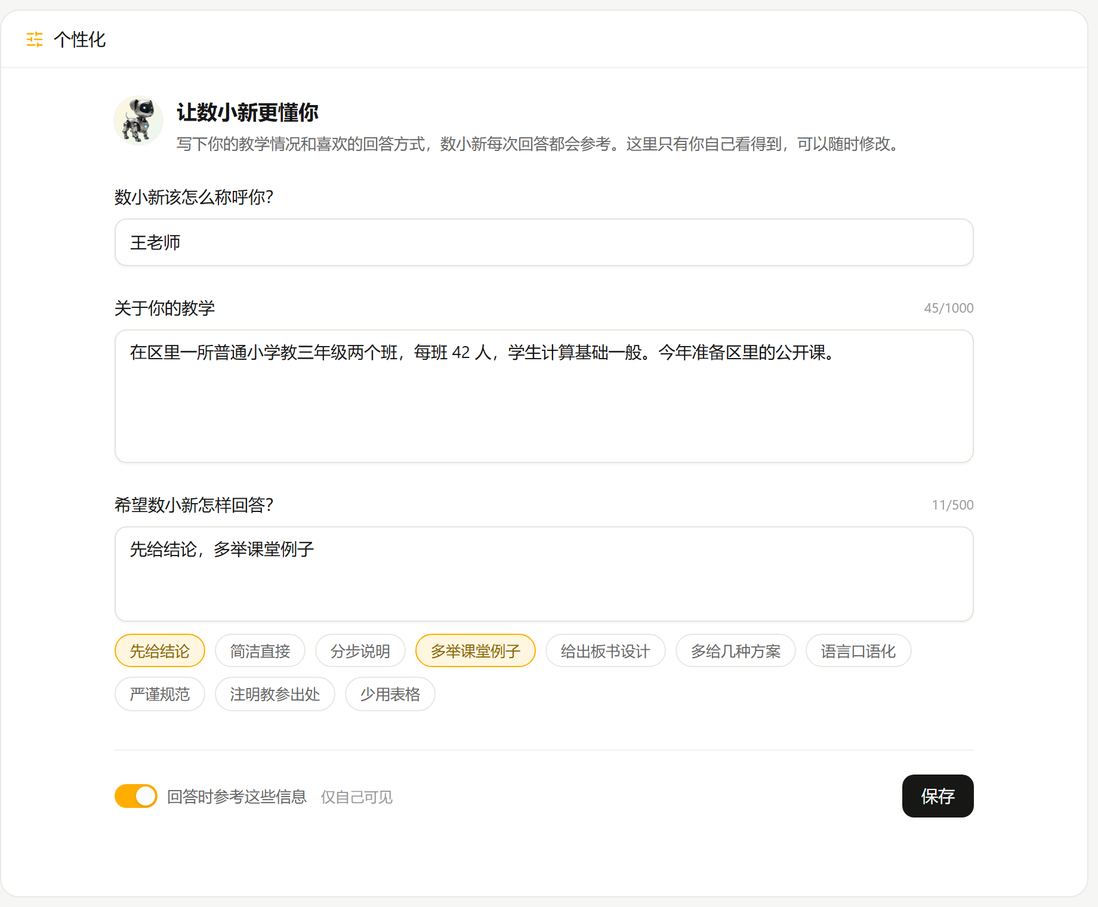
Task: Click the 希望数小新怎样回答 text area
Action: pos(544,574)
